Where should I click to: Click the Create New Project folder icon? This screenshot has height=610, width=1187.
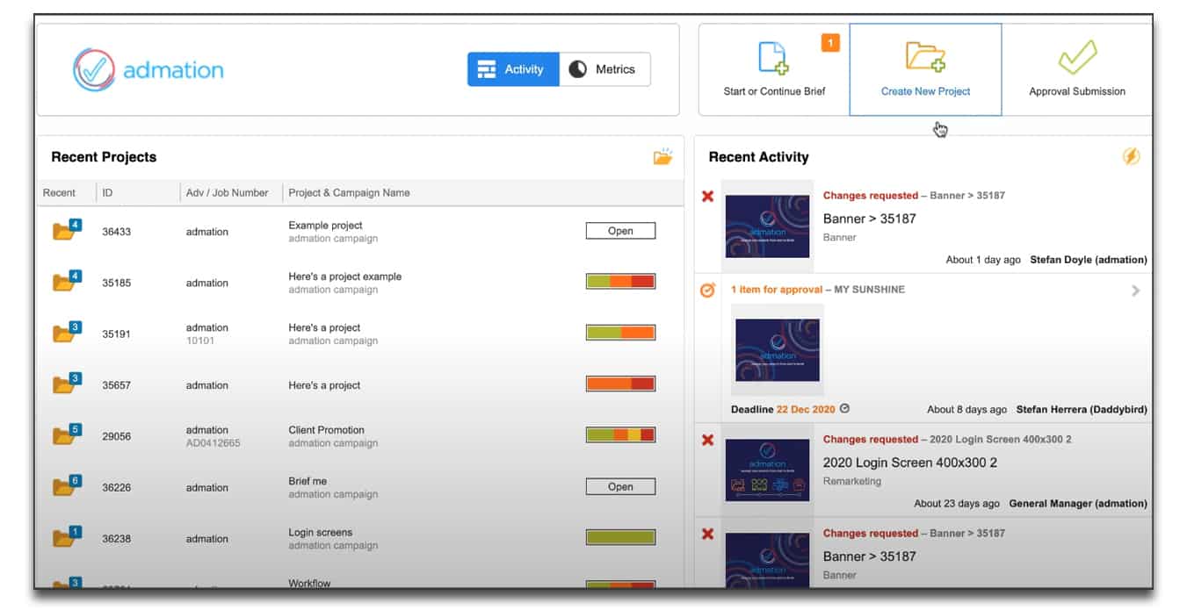(925, 56)
